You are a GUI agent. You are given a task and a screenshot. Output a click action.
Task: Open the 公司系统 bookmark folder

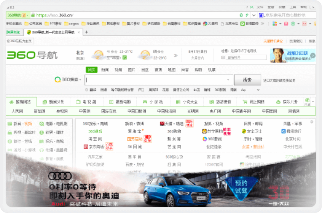click(x=33, y=24)
